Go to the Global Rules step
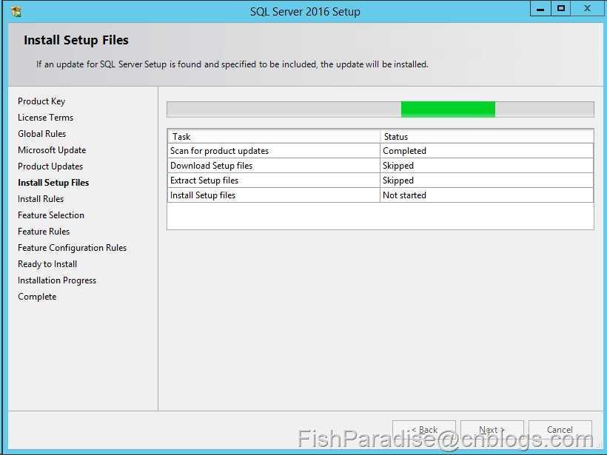607x455 pixels. coord(41,134)
